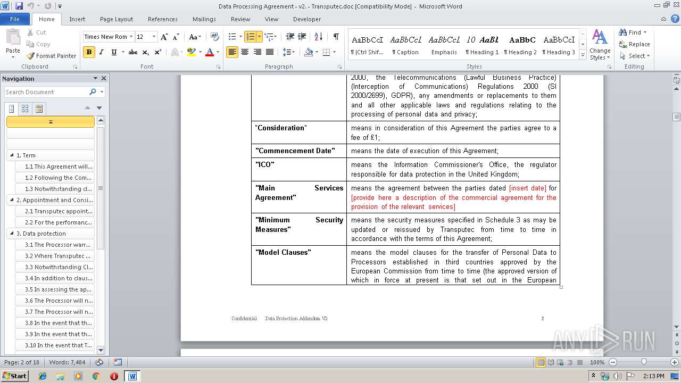Image resolution: width=681 pixels, height=383 pixels.
Task: Increase paragraph indent
Action: (302, 37)
